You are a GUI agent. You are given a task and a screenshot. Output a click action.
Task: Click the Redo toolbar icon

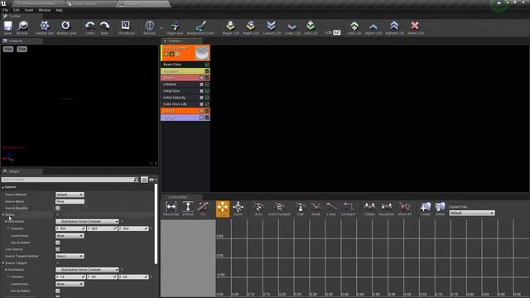coord(104,27)
